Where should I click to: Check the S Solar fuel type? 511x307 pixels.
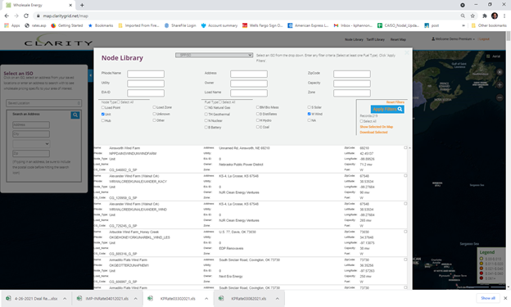[x=309, y=107]
